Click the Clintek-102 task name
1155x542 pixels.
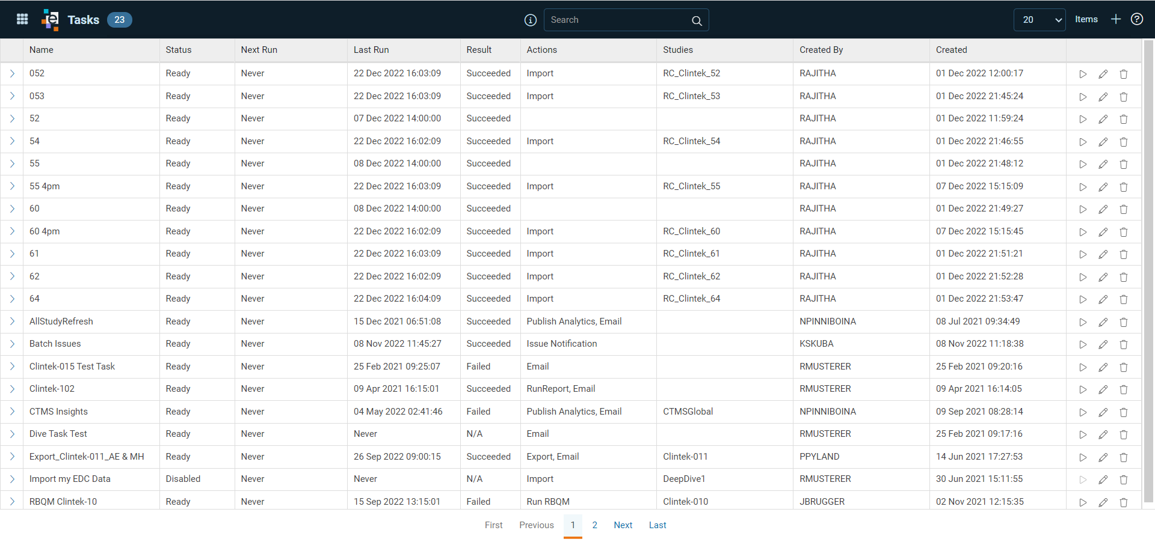[52, 389]
